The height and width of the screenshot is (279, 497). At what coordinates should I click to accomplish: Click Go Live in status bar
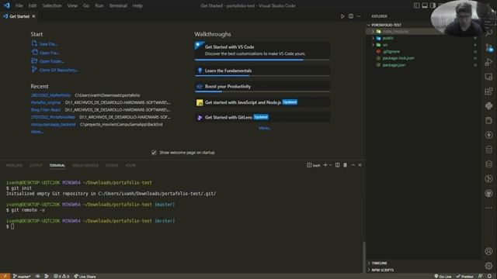coord(443,276)
